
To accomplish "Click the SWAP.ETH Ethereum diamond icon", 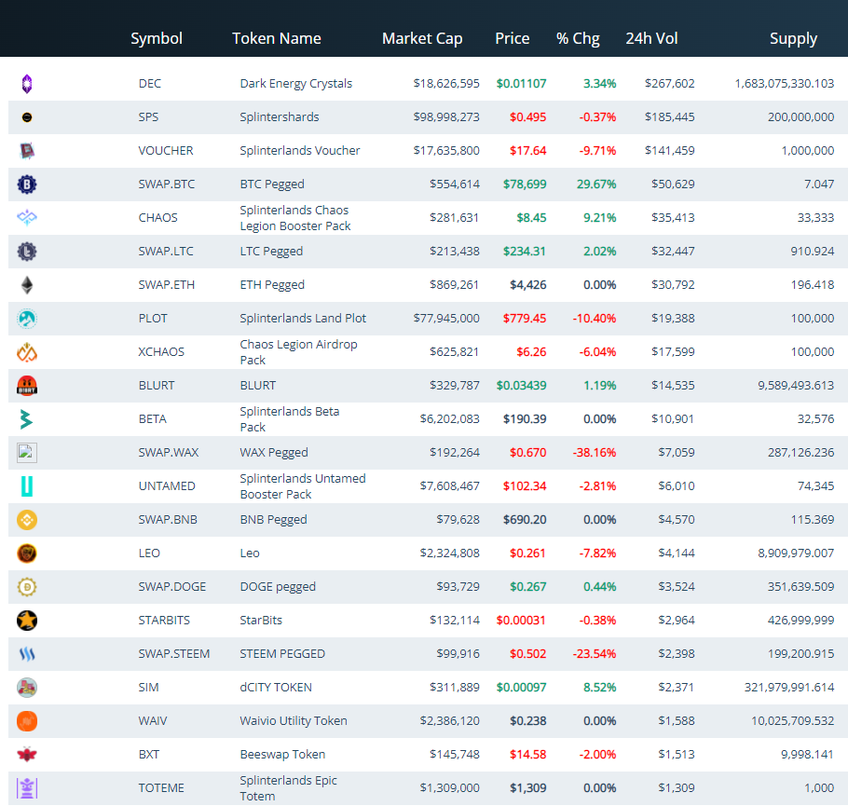I will [x=27, y=285].
